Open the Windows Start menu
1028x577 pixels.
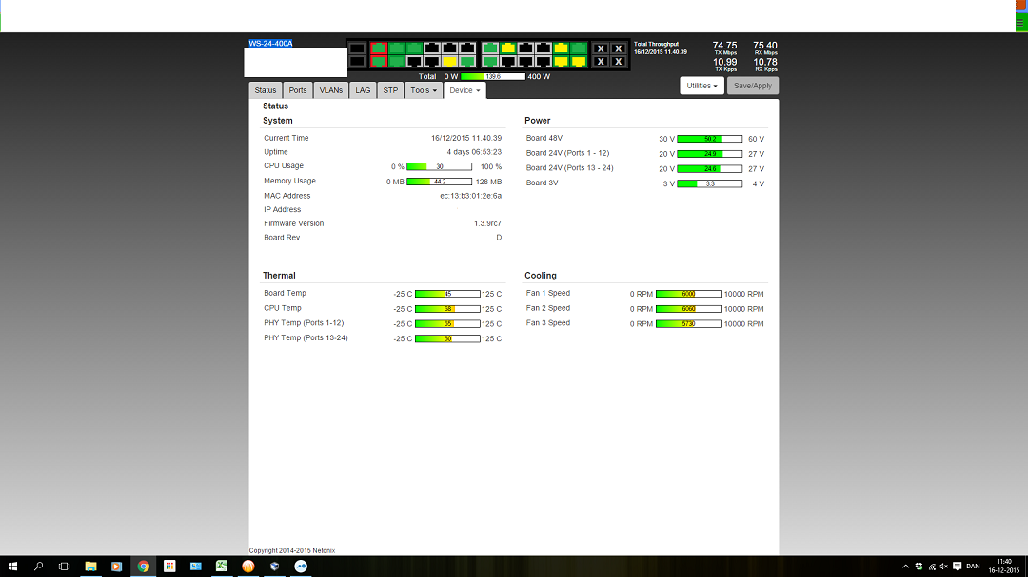tap(12, 566)
